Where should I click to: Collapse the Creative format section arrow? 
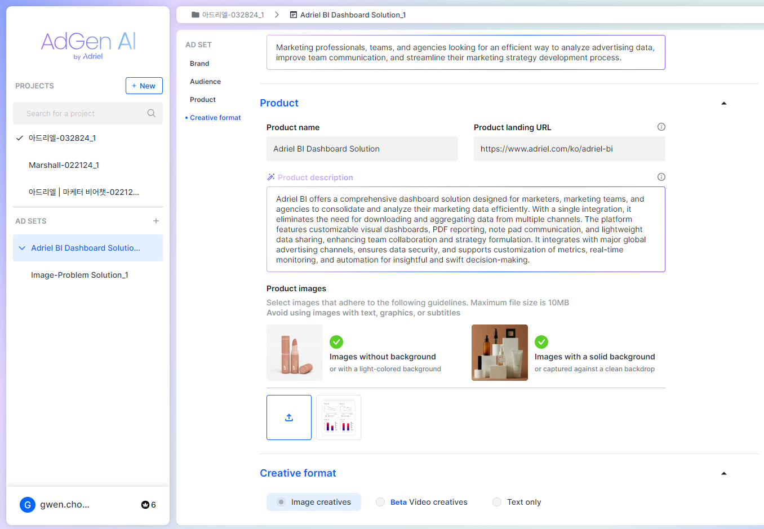(x=724, y=473)
